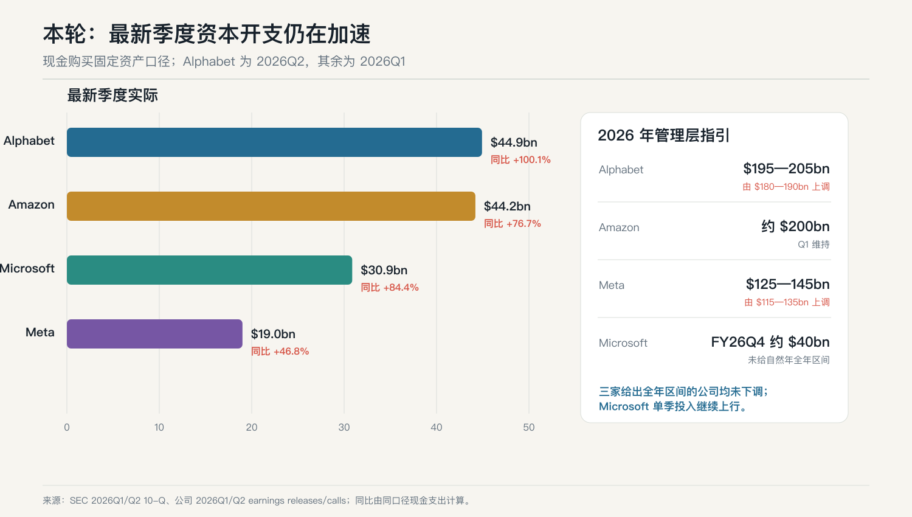Click Meta in the guidance panel
Screen dimensions: 912x517
[612, 285]
